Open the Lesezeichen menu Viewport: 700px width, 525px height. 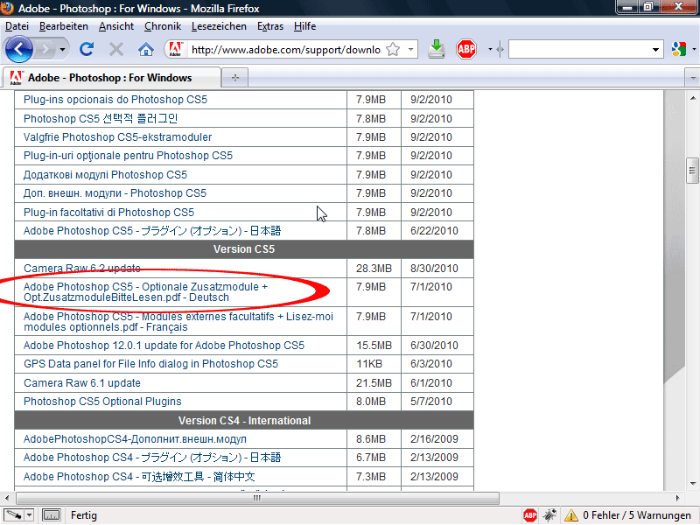[x=219, y=26]
